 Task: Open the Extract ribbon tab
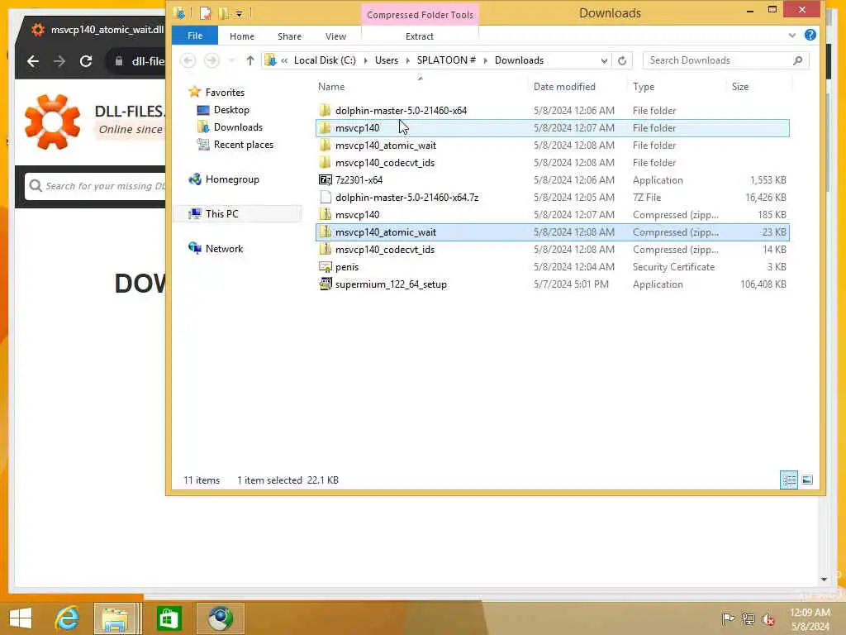(x=419, y=36)
